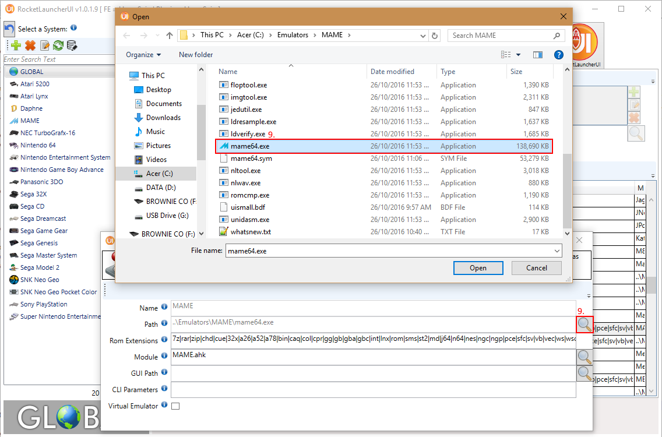Select USB Drive (G:) in navigation pane
This screenshot has width=662, height=437.
pos(167,216)
